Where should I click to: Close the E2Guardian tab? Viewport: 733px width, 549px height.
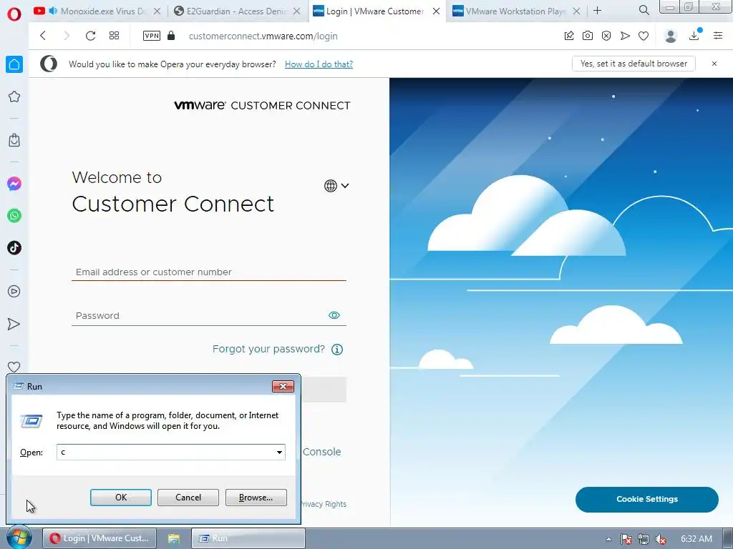click(x=297, y=11)
